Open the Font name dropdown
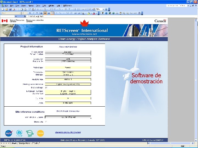 pyautogui.click(x=20, y=13)
